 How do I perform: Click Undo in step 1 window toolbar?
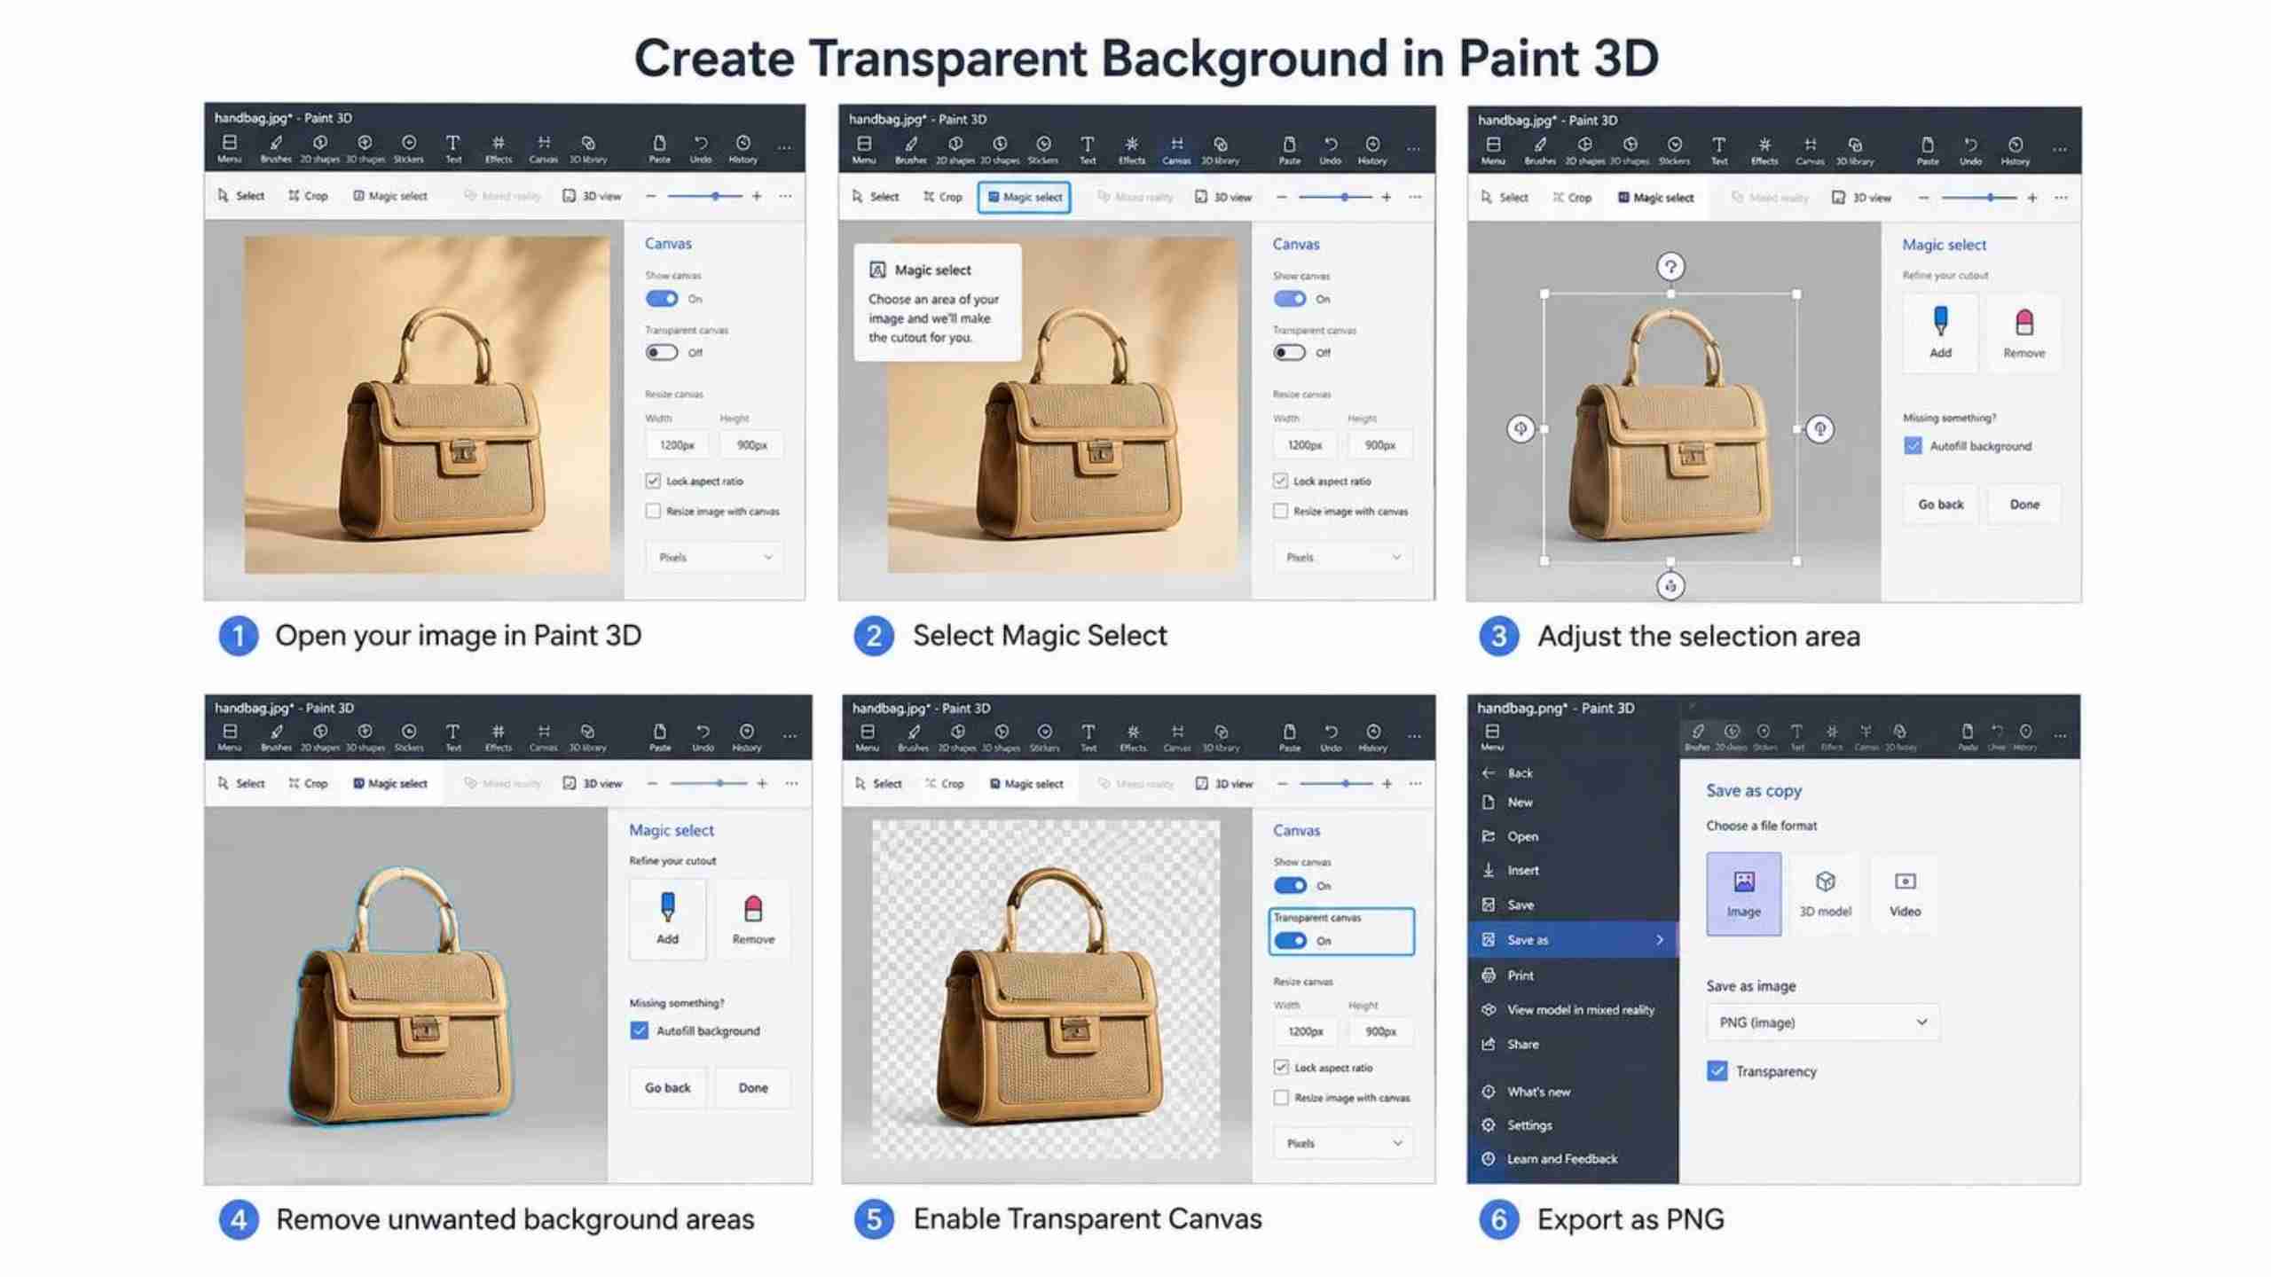point(701,148)
